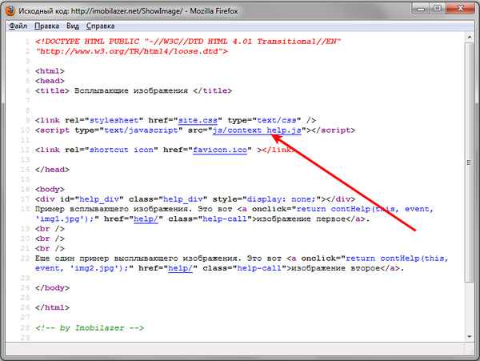
Task: Click the id="help_div" attribute
Action: pos(91,199)
